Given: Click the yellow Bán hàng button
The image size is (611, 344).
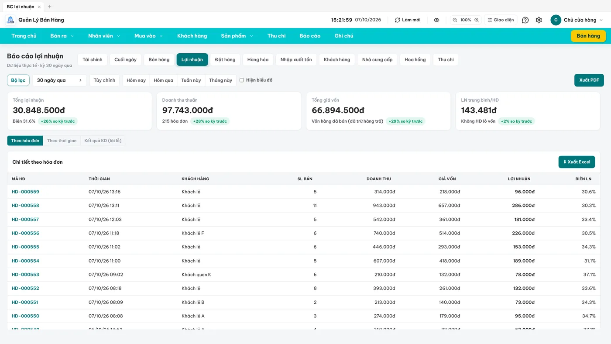Looking at the screenshot, I should pos(588,36).
